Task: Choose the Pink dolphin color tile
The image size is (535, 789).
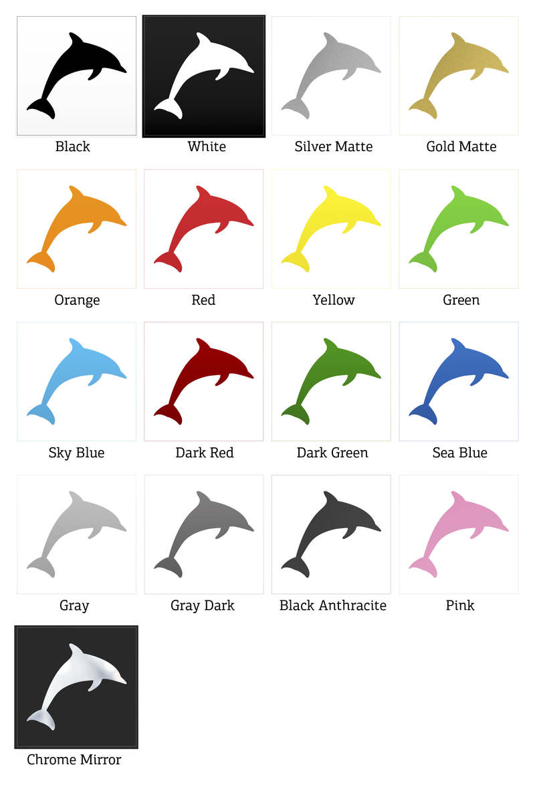Action: (x=459, y=534)
